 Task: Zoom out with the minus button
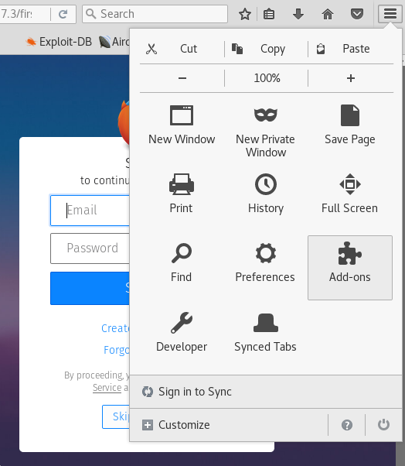click(x=182, y=78)
